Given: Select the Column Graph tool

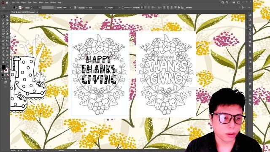Looking at the screenshot, I should [7, 55].
